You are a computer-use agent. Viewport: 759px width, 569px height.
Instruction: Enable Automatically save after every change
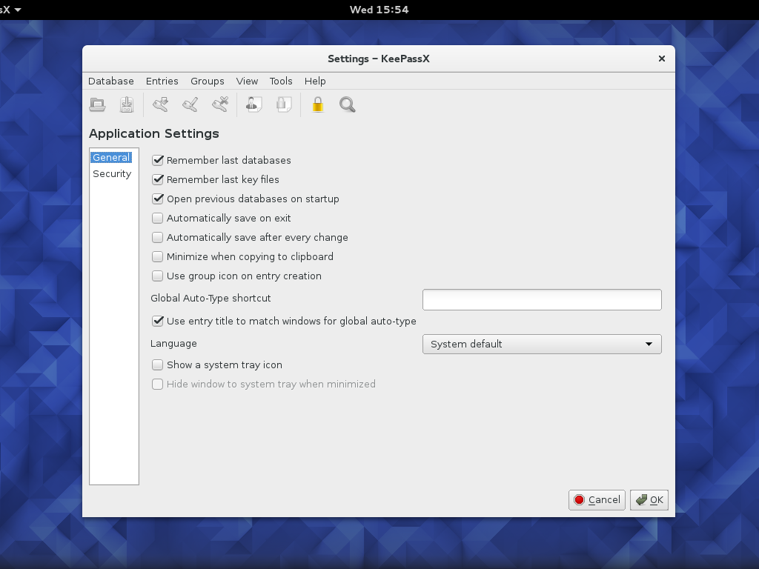click(157, 238)
